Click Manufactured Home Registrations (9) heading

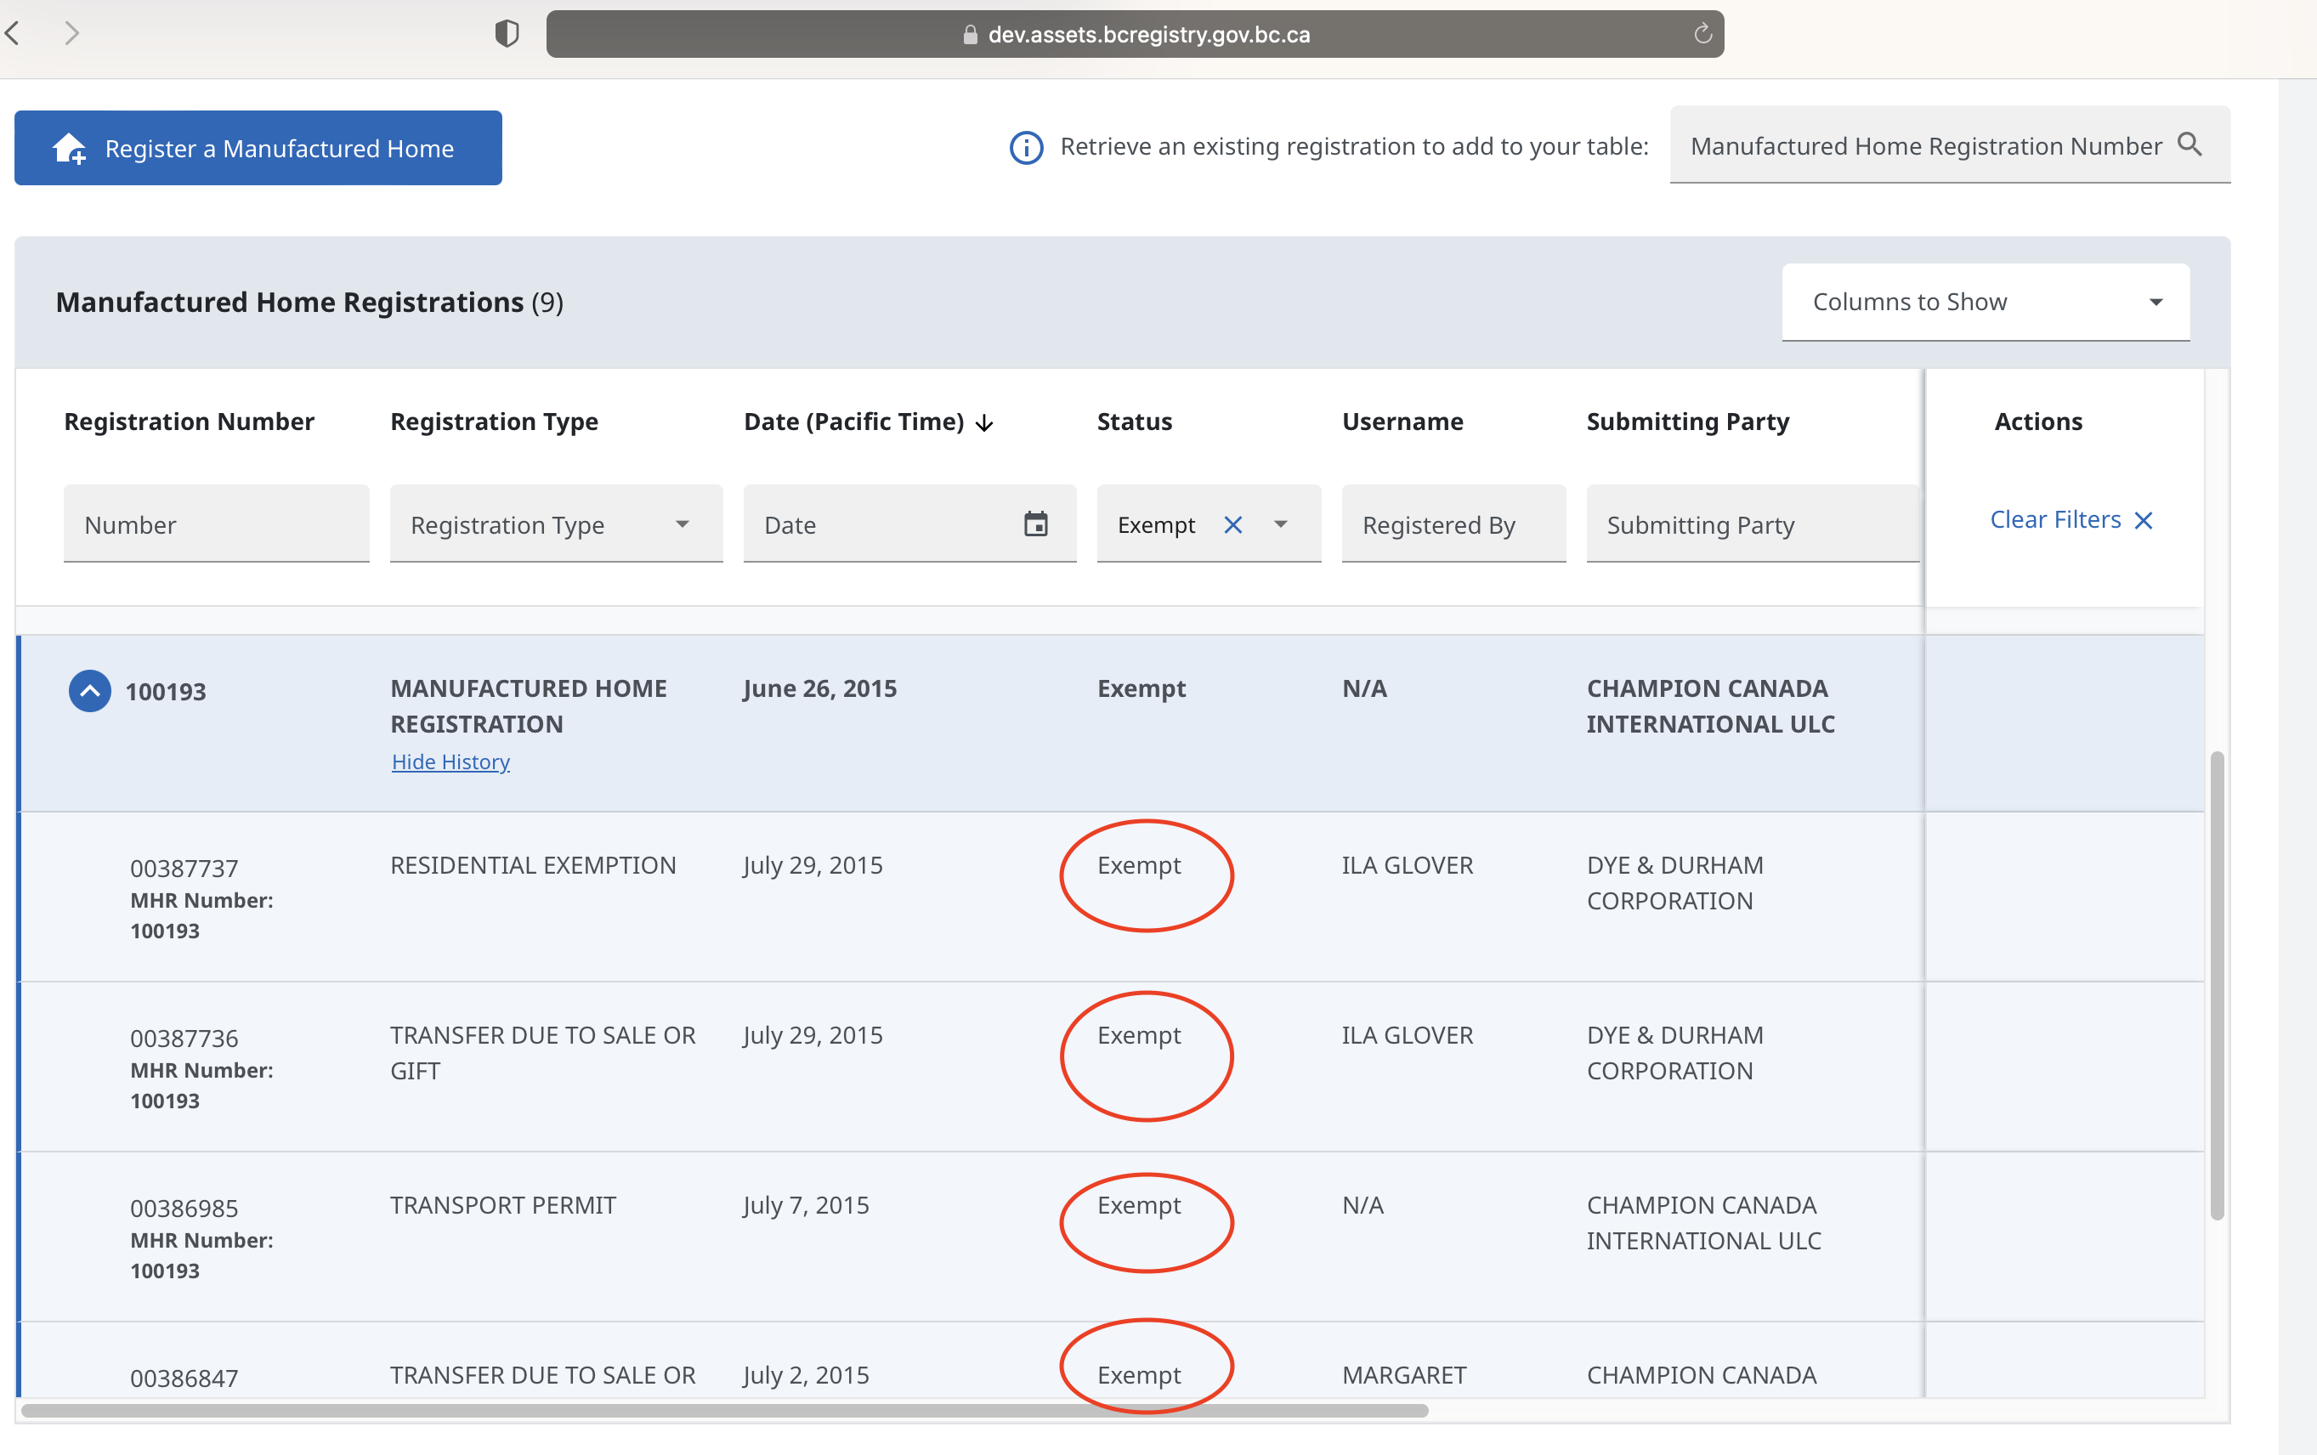click(x=309, y=303)
